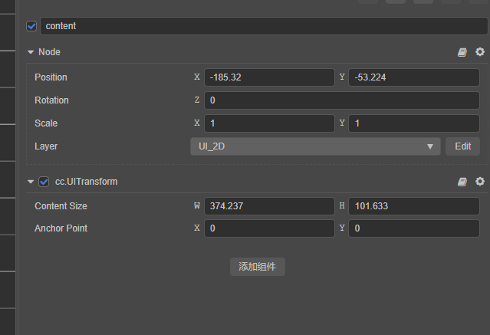This screenshot has height=335, width=490.
Task: Click the Content Size property label
Action: [x=61, y=206]
